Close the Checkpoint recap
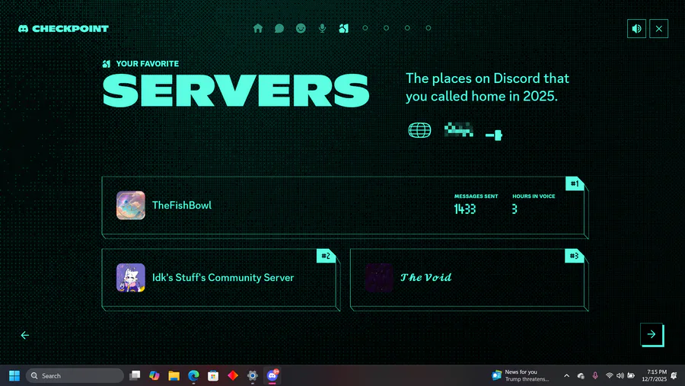This screenshot has width=685, height=386. [x=659, y=28]
